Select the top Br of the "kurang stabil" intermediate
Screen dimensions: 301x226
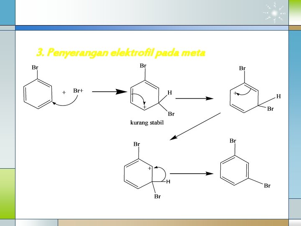click(x=143, y=66)
